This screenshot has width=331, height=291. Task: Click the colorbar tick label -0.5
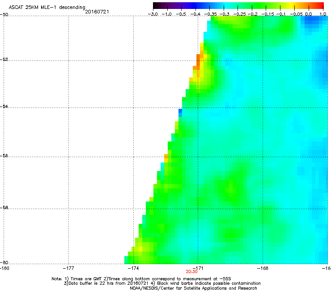181,14
